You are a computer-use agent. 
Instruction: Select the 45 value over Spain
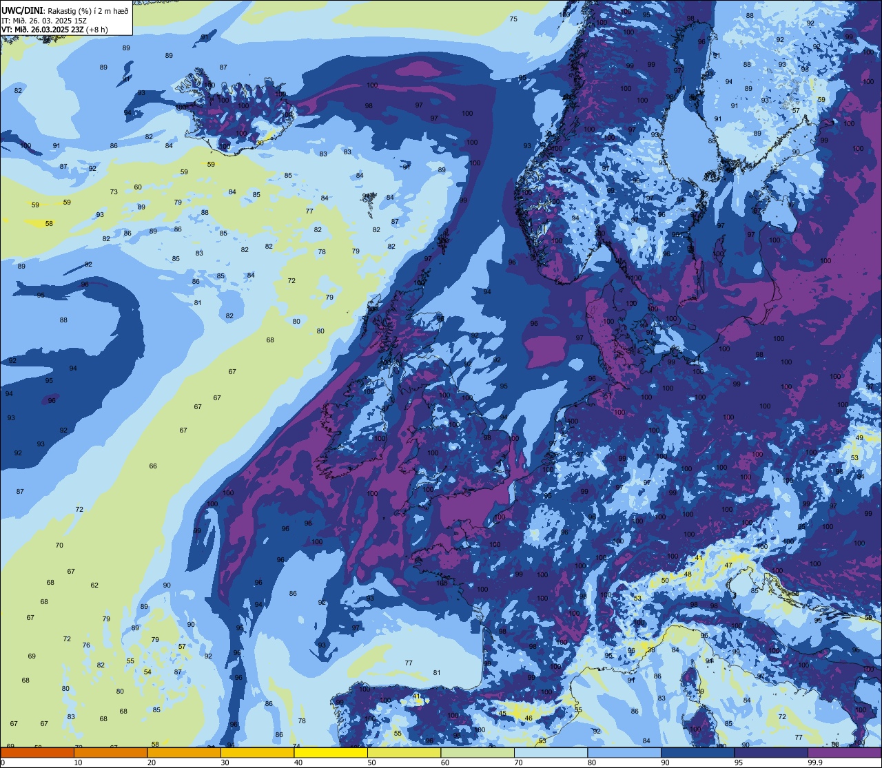click(x=502, y=714)
